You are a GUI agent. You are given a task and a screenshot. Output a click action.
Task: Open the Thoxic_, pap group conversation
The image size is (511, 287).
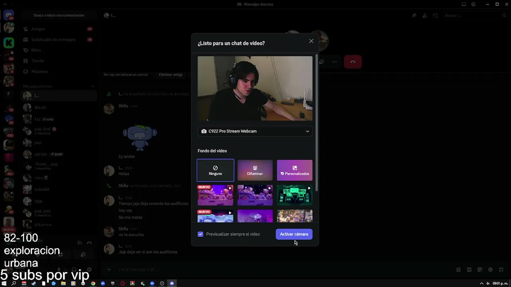pos(59,166)
